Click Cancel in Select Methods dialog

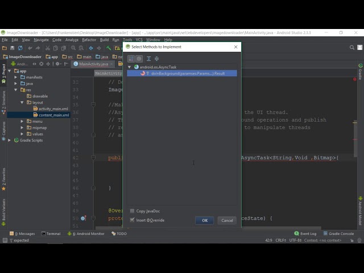(x=227, y=220)
